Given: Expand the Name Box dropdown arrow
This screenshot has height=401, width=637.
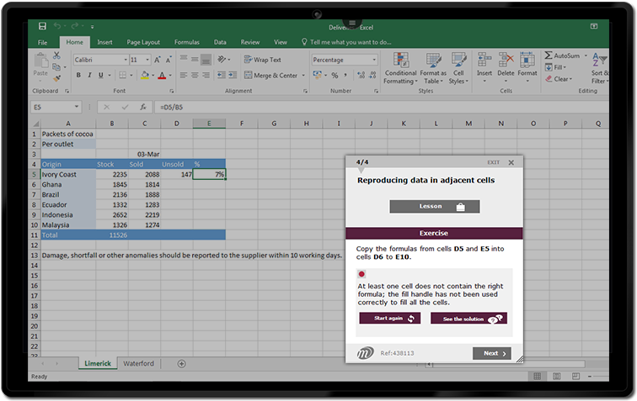Looking at the screenshot, I should (78, 107).
